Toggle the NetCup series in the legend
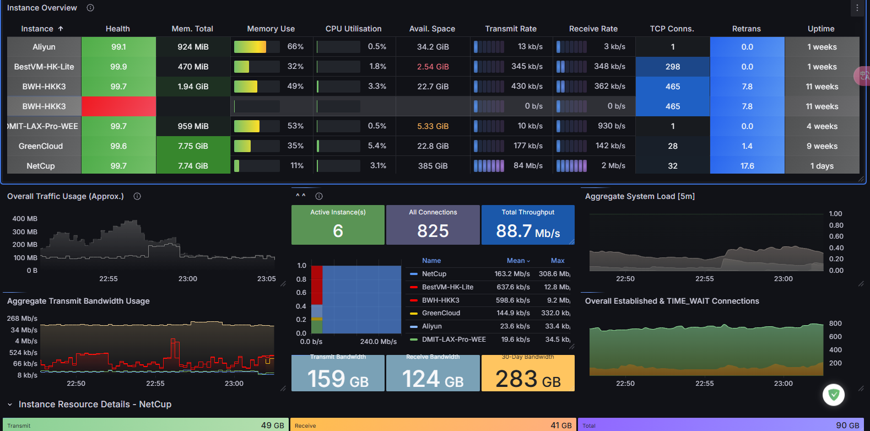This screenshot has height=431, width=870. coord(434,274)
